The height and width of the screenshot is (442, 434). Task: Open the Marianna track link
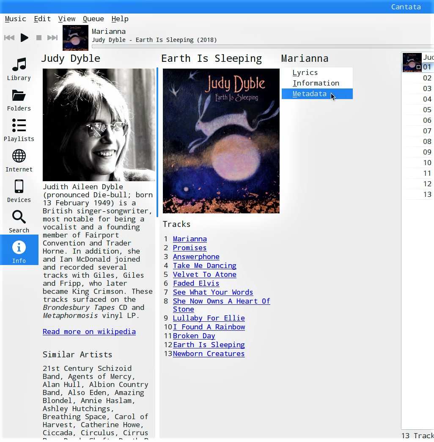coord(190,239)
